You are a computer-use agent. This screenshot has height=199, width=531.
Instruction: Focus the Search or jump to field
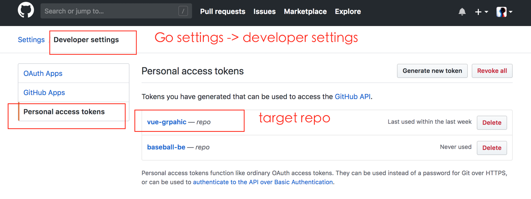click(110, 11)
